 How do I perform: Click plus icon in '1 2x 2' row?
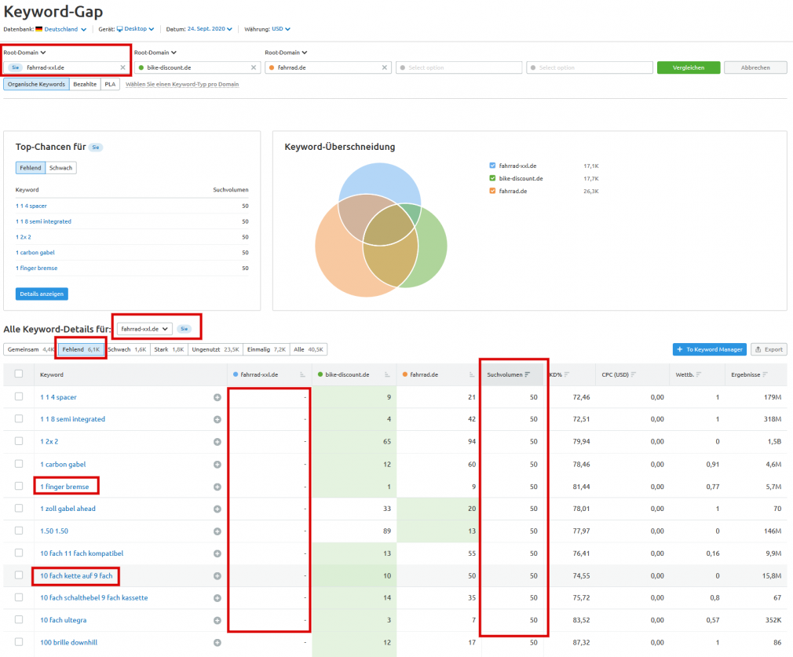217,442
